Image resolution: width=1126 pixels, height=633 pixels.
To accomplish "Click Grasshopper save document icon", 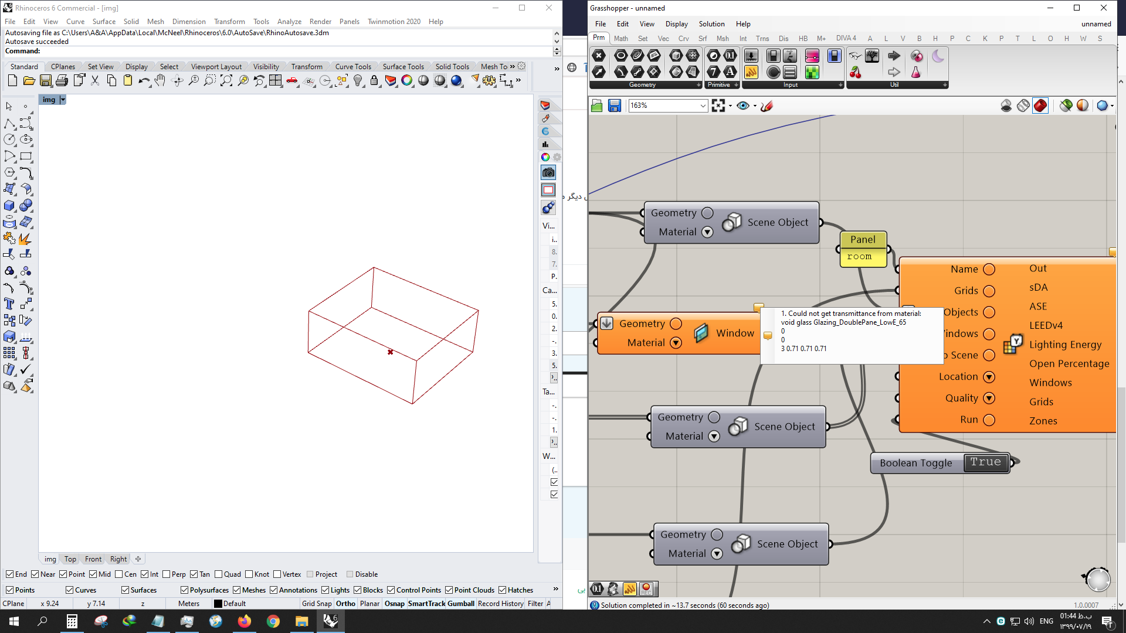I will [x=614, y=105].
